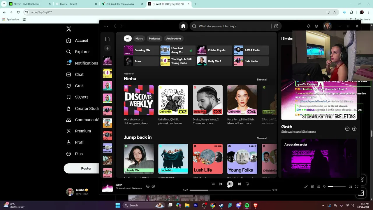Open connect to a device icon
This screenshot has height=210, width=373.
318,186
